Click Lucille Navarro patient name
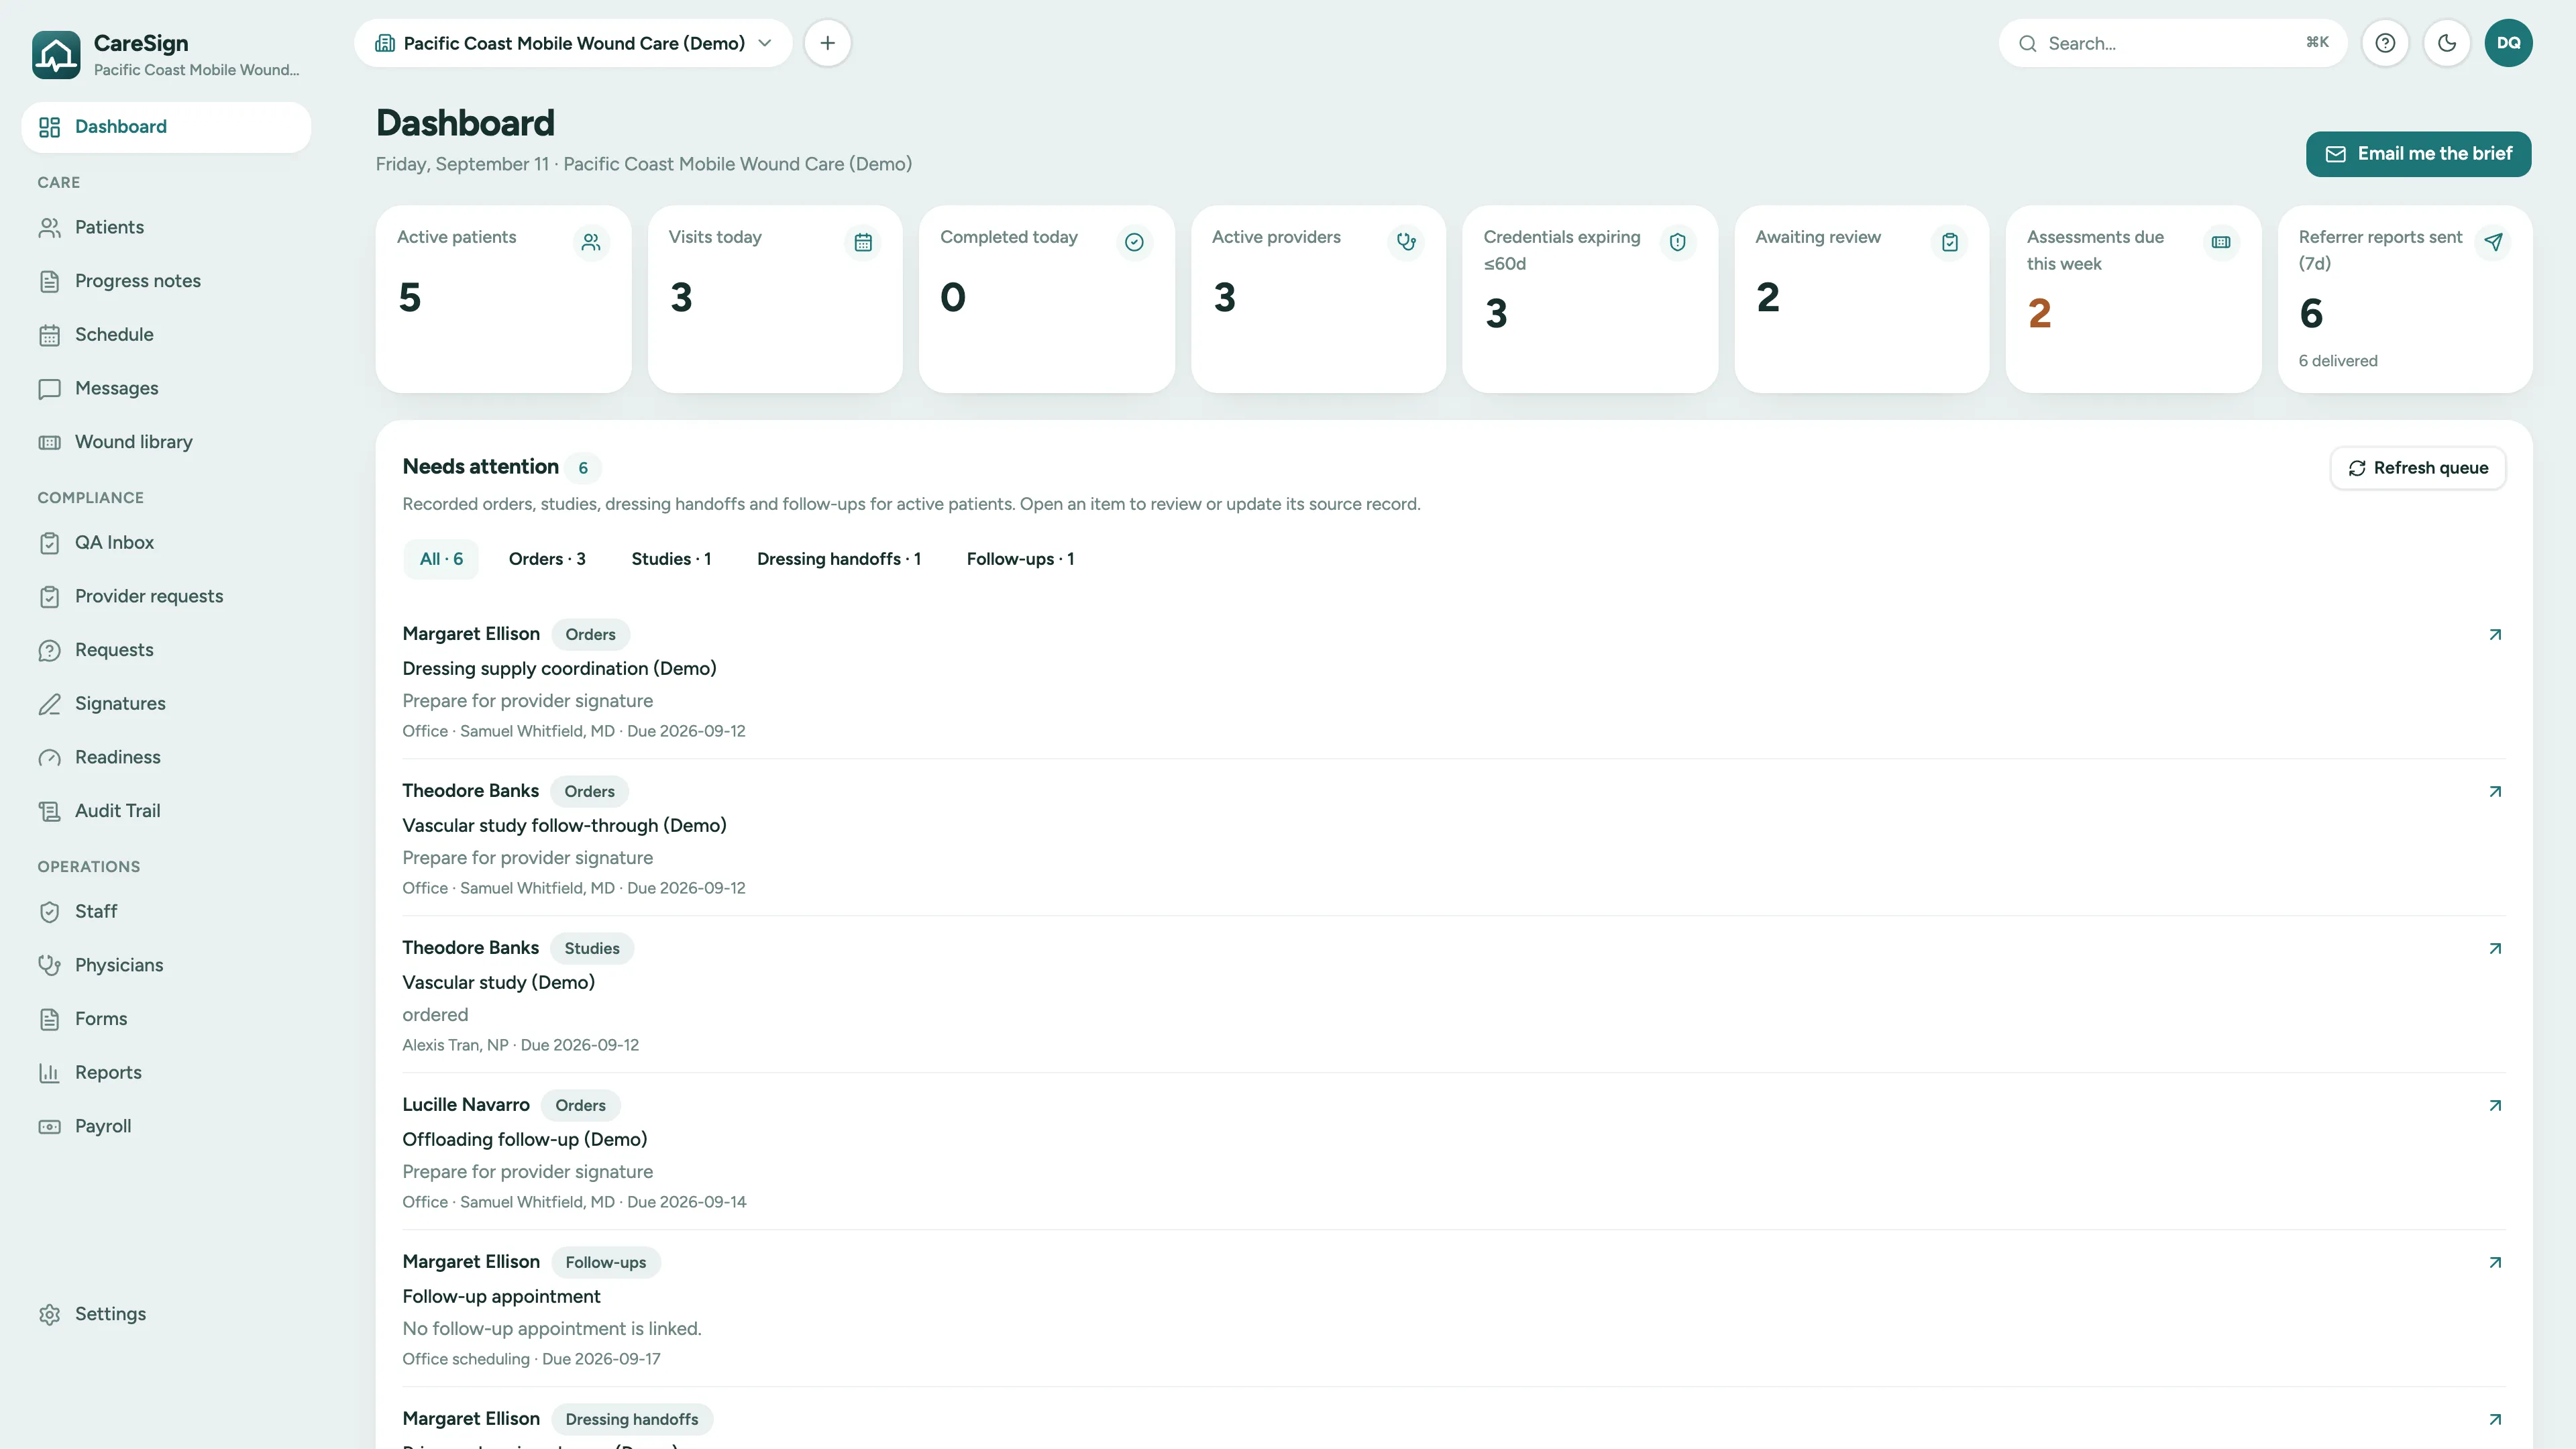Screen dimensions: 2576x1449 466,1105
